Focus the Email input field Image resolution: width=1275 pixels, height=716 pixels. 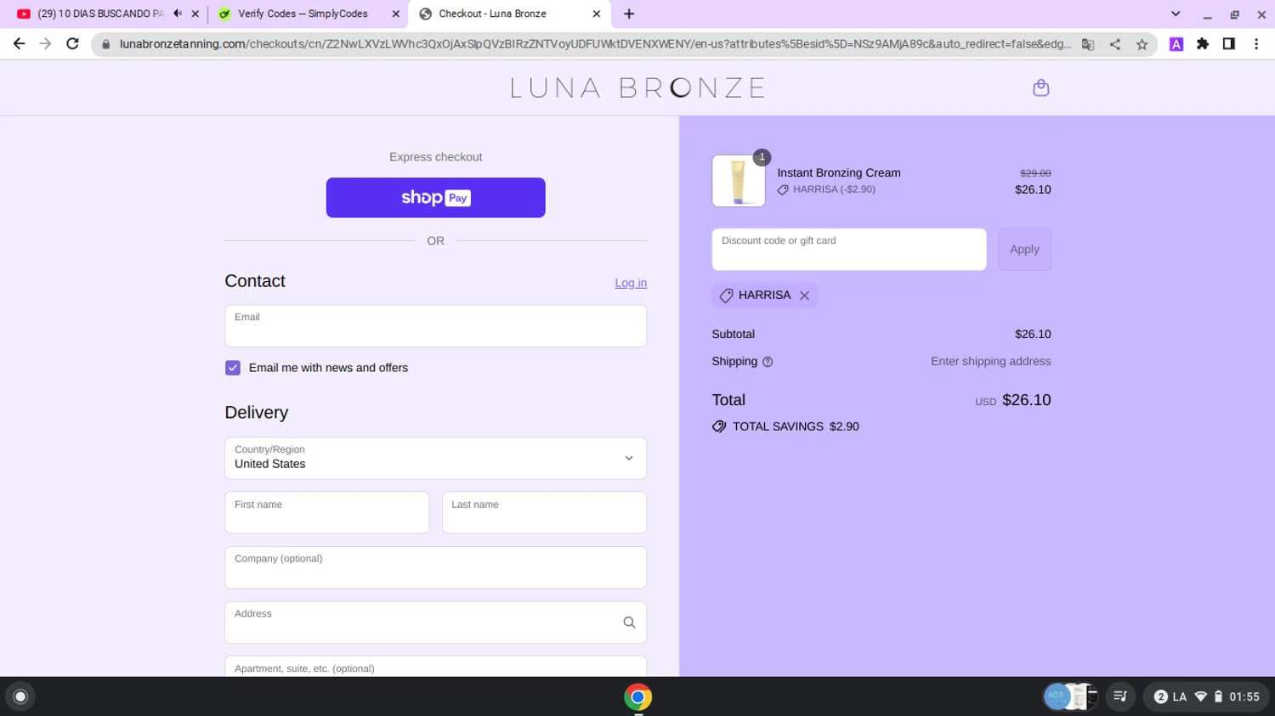[435, 326]
